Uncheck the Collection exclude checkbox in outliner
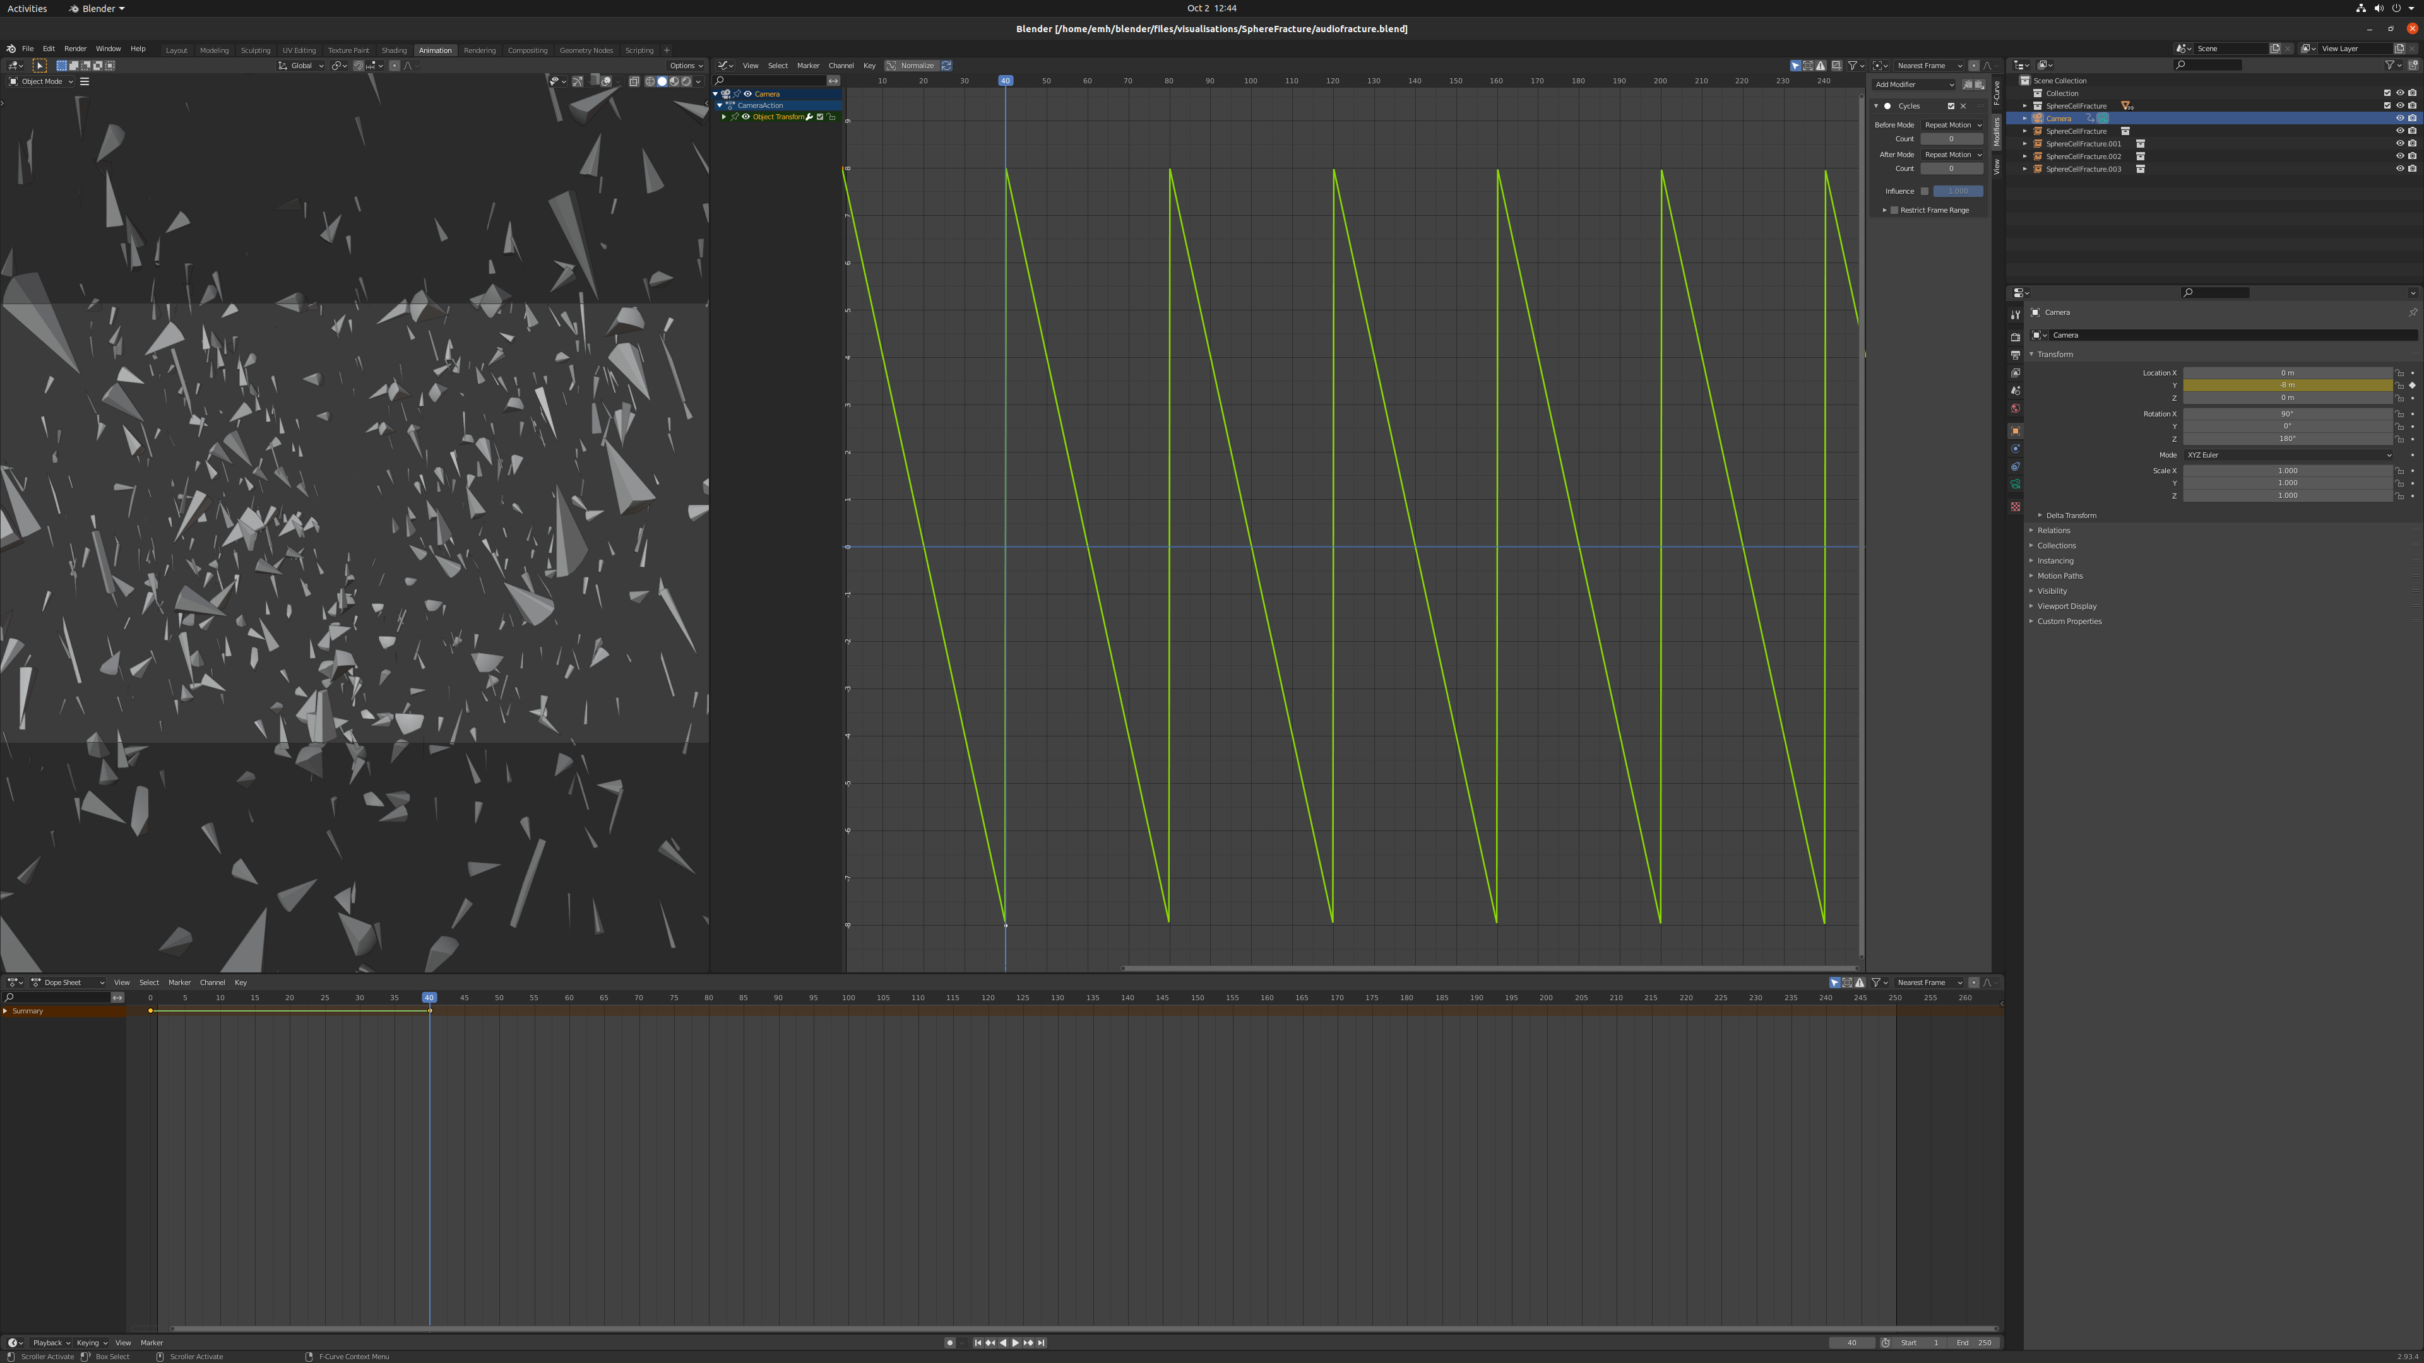This screenshot has width=2424, height=1363. [x=2387, y=93]
